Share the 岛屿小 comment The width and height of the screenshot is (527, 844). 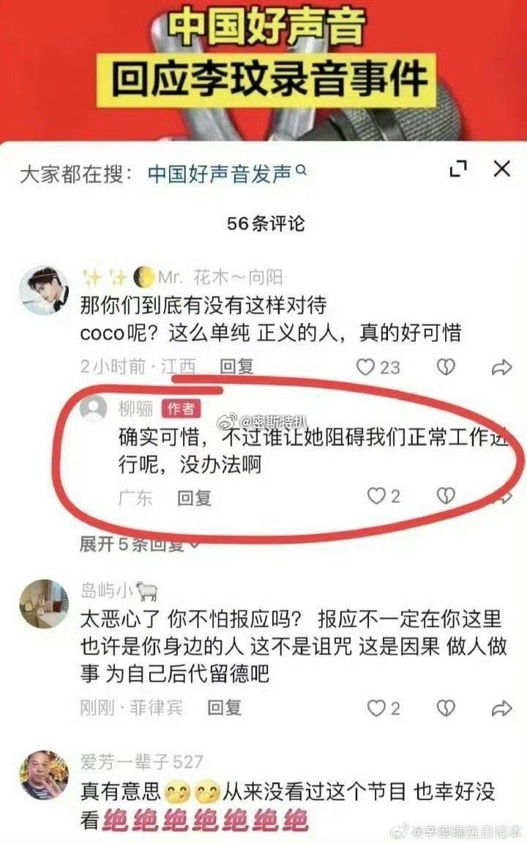pyautogui.click(x=501, y=708)
